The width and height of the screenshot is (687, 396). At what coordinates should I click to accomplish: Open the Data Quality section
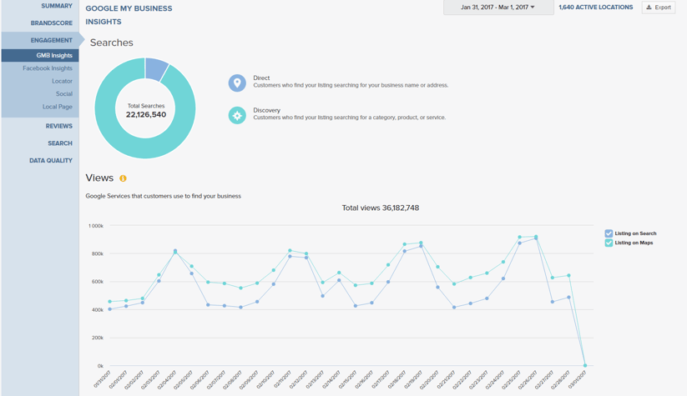point(51,161)
